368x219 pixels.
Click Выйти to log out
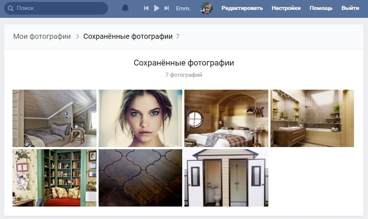click(x=350, y=8)
